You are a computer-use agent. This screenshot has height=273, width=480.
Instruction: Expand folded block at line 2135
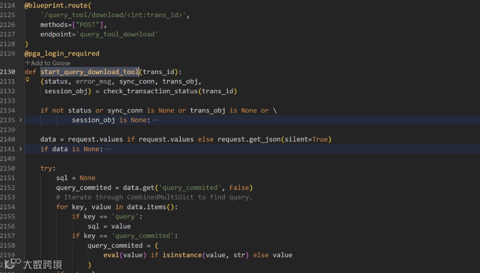[20, 120]
